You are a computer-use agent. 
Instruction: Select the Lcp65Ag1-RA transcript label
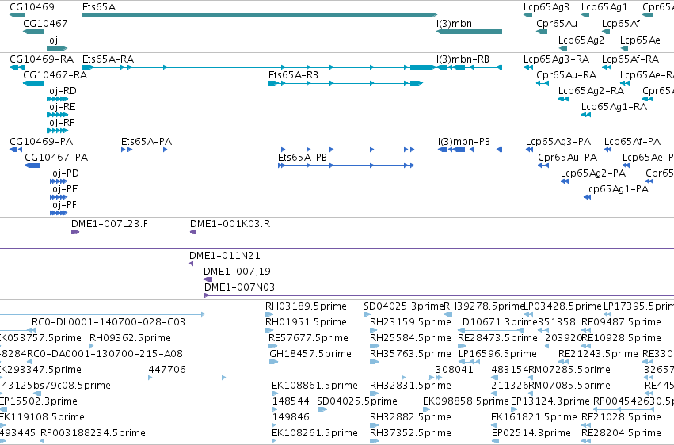614,107
